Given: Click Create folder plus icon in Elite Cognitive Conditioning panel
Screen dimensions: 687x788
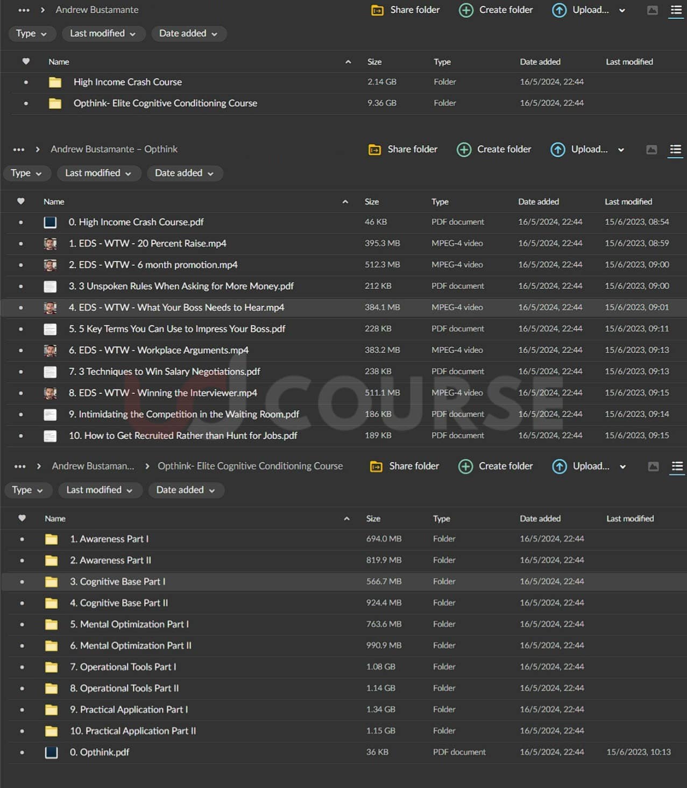Looking at the screenshot, I should [465, 466].
